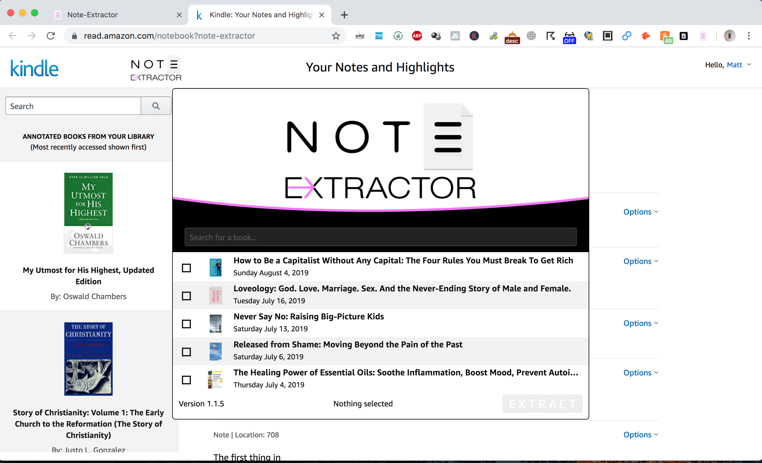Screen dimensions: 762x463
Task: Check the Loveology book checkbox
Action: 186,296
